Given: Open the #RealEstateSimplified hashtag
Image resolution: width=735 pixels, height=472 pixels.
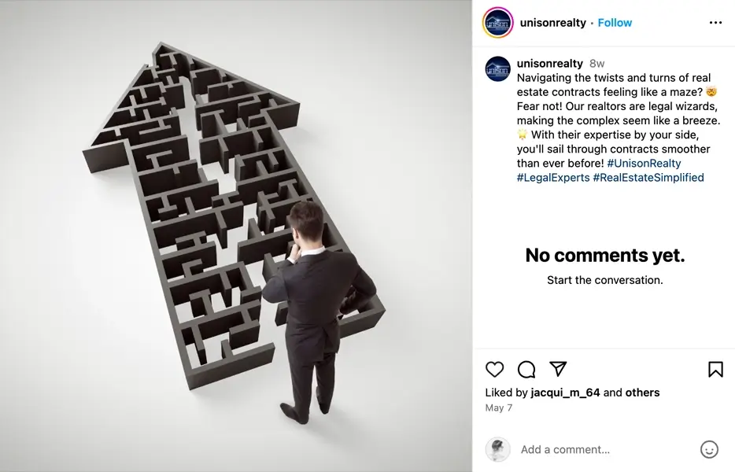Looking at the screenshot, I should [648, 178].
